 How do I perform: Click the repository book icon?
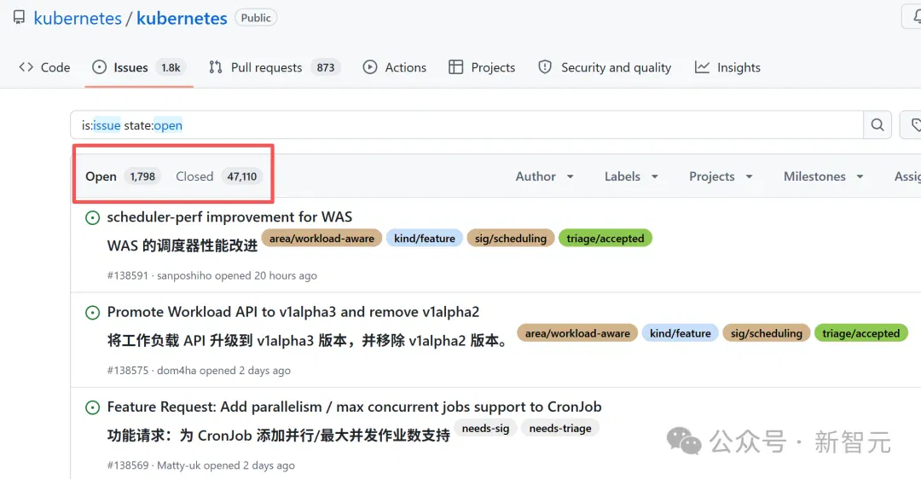click(x=19, y=18)
